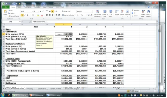Center text horizontally
The height and width of the screenshot is (98, 167).
click(x=50, y=15)
